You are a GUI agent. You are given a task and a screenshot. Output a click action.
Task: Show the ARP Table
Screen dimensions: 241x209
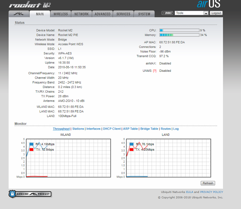(130, 129)
